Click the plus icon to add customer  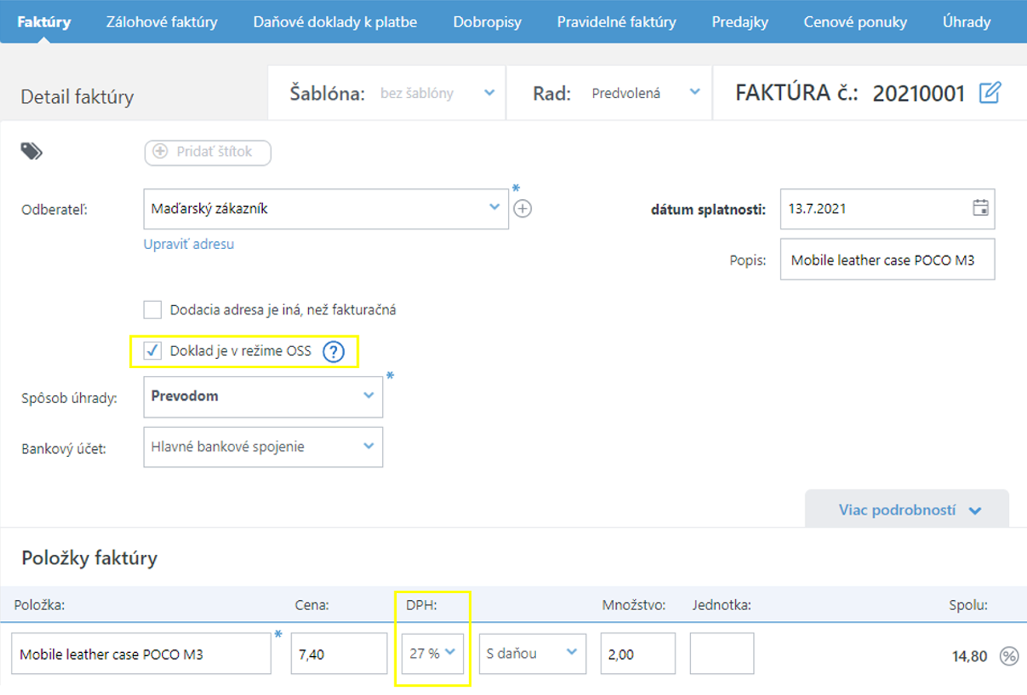point(524,209)
